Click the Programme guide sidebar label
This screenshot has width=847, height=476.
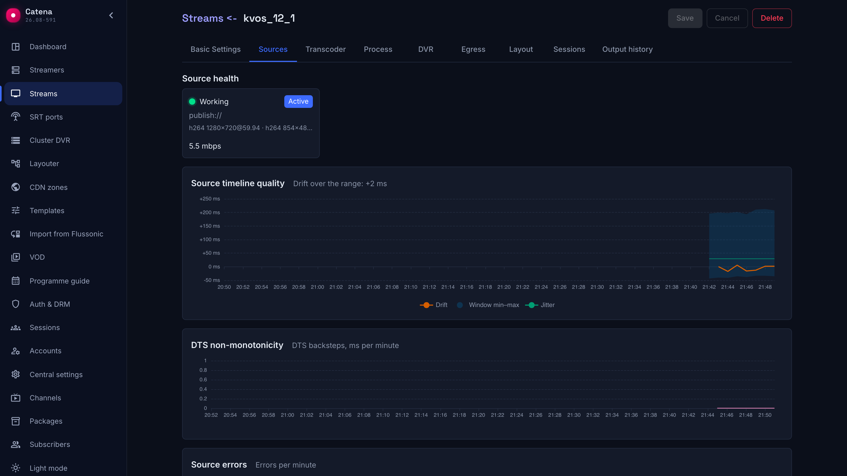(x=60, y=281)
